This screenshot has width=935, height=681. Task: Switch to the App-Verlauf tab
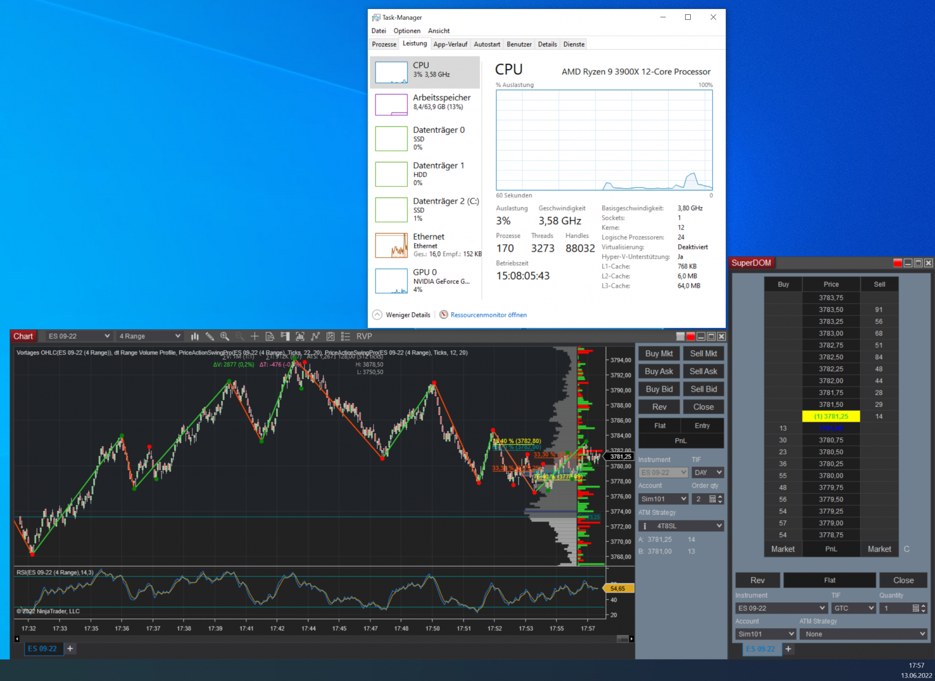pos(450,44)
